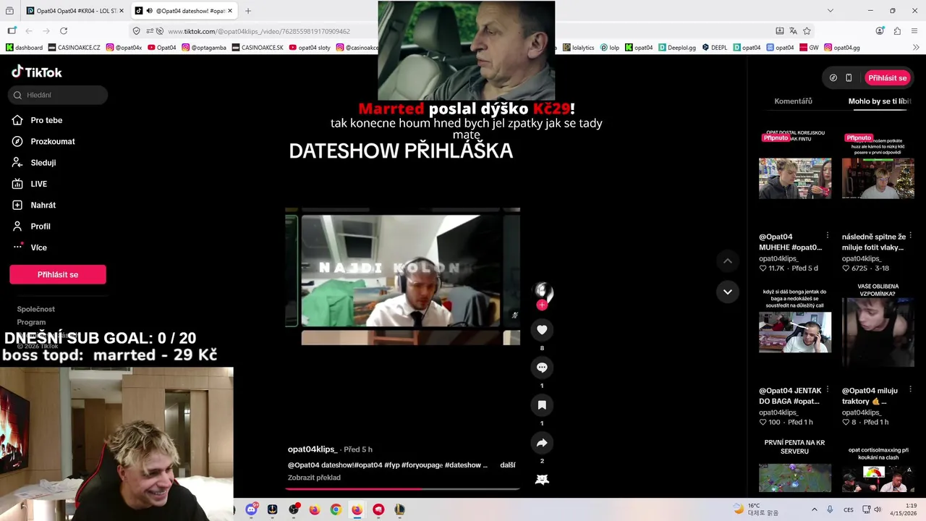Image resolution: width=926 pixels, height=521 pixels.
Task: Open the browser account icon
Action: pos(880,31)
